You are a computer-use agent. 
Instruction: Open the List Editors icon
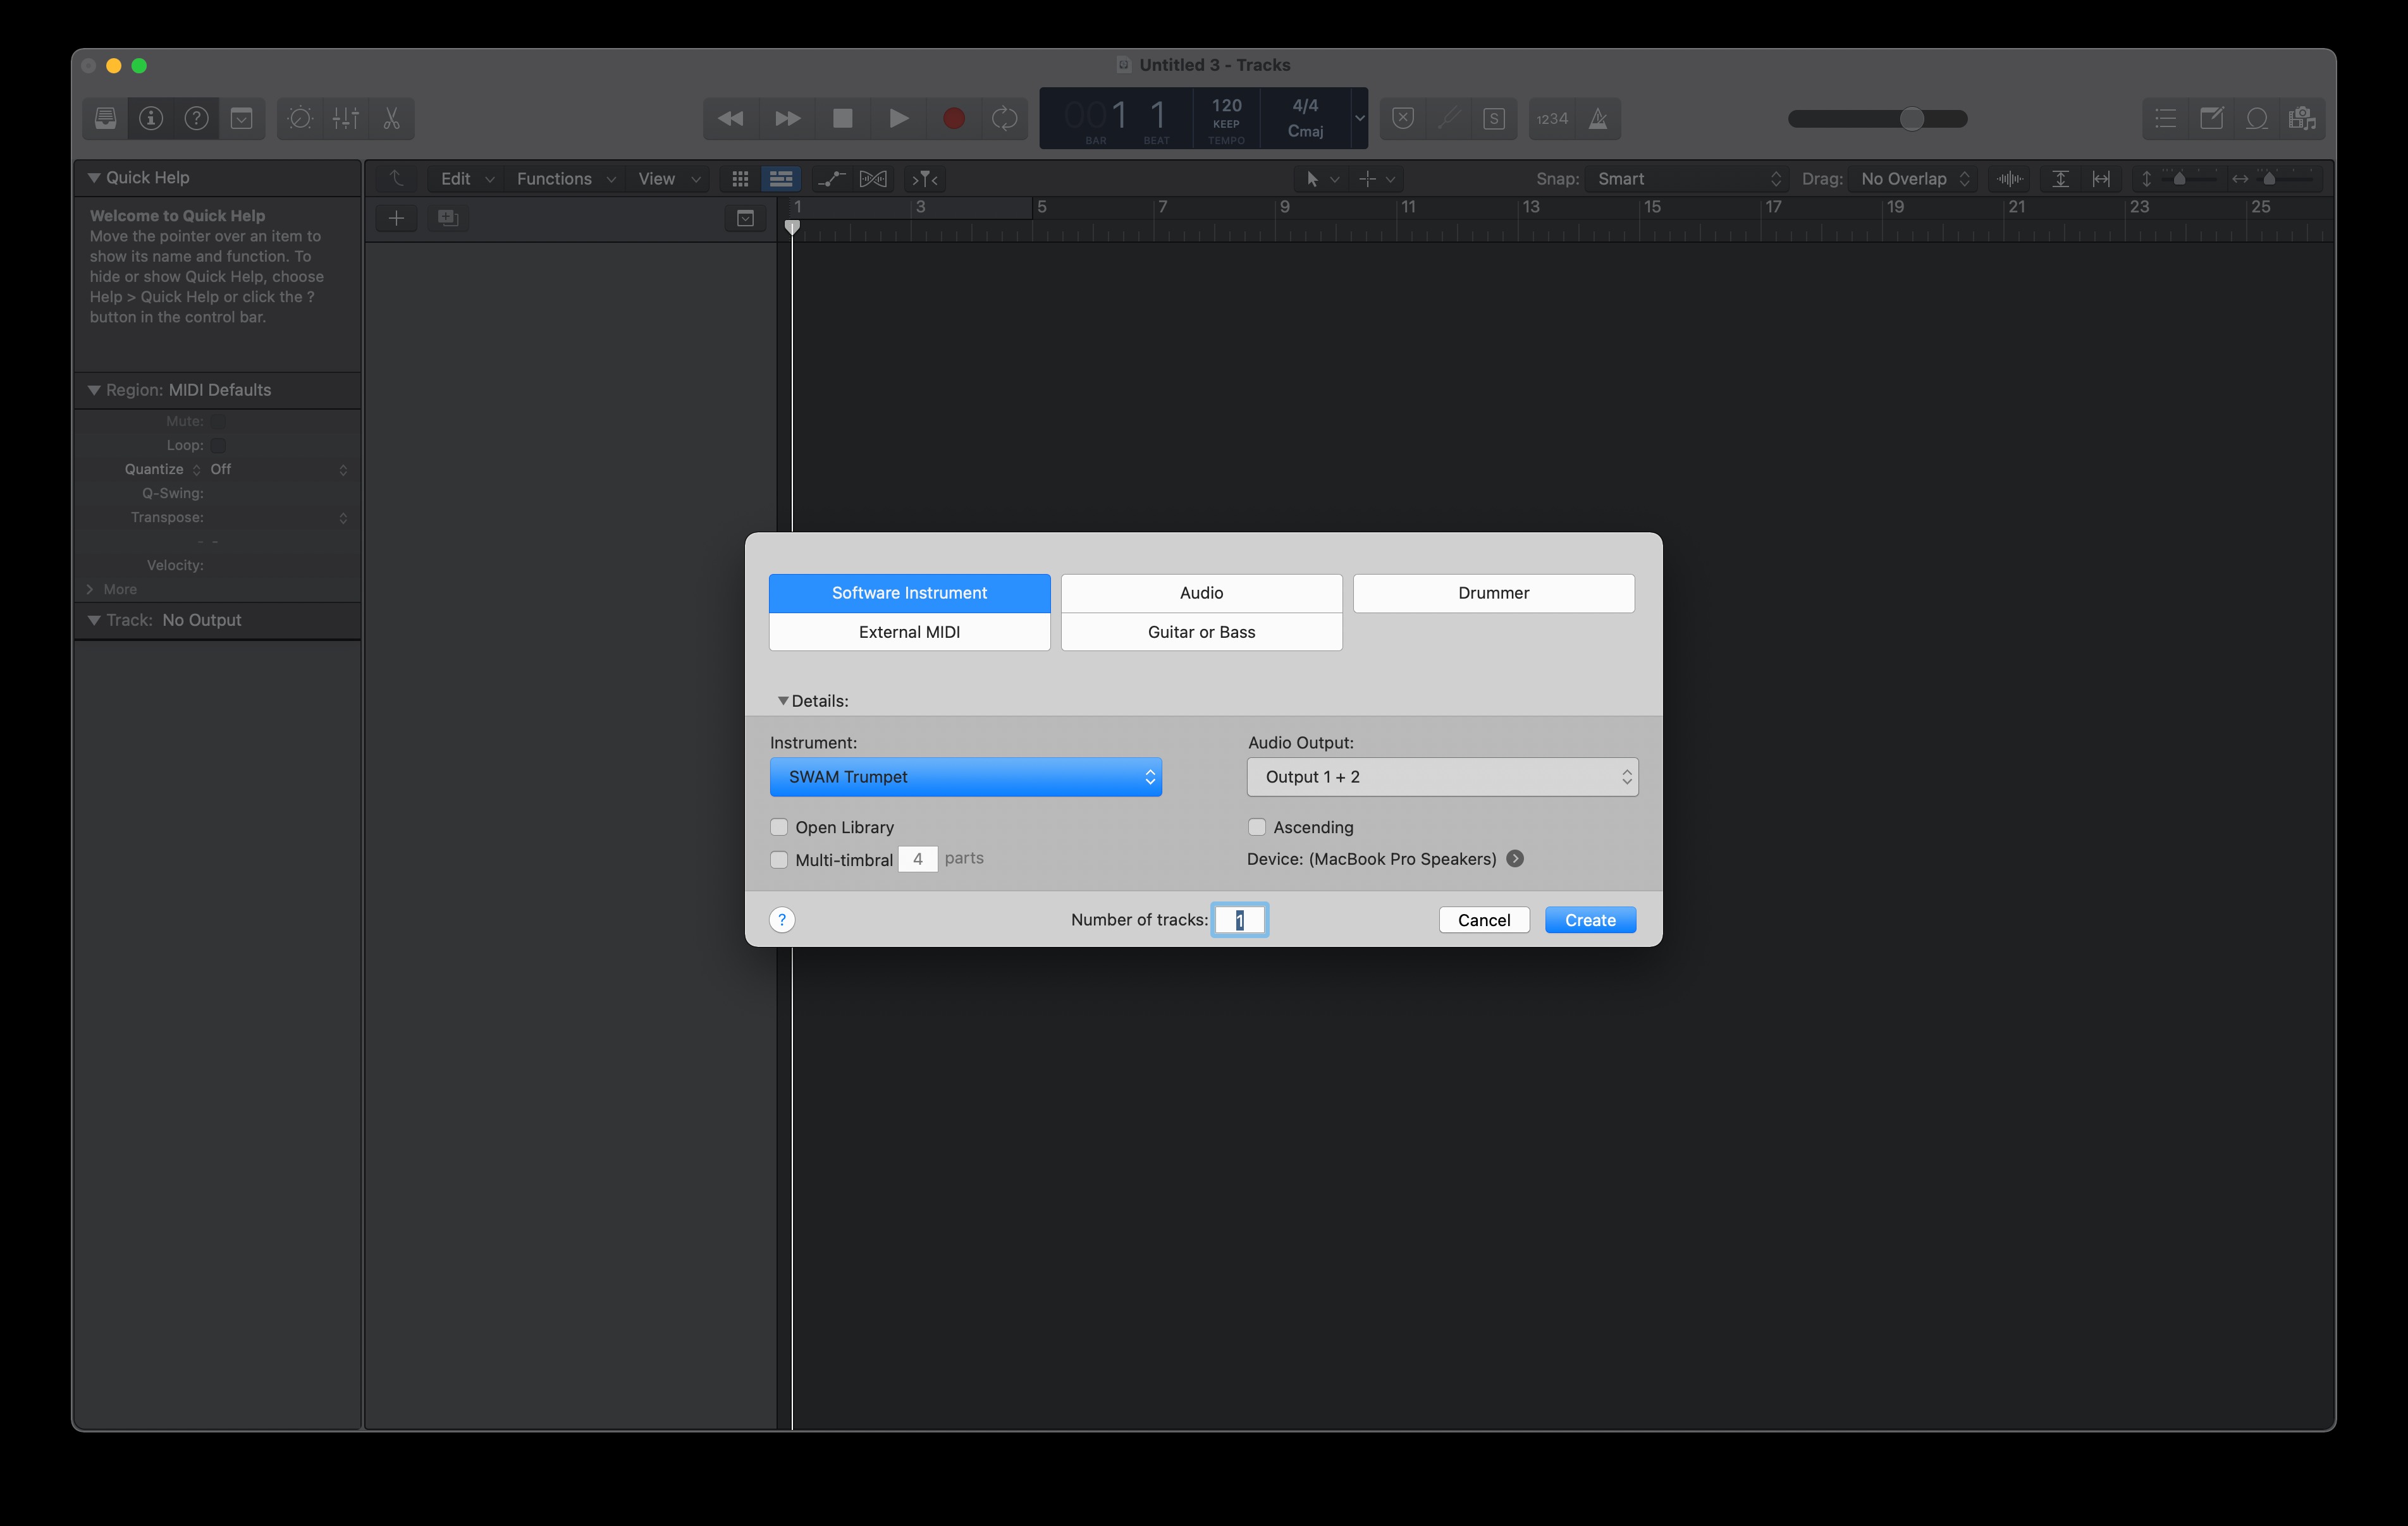pos(2166,119)
